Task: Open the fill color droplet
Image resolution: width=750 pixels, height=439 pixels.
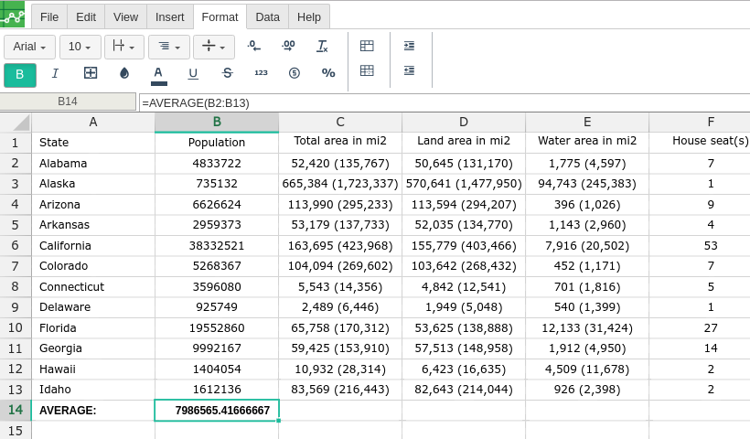Action: (x=124, y=74)
